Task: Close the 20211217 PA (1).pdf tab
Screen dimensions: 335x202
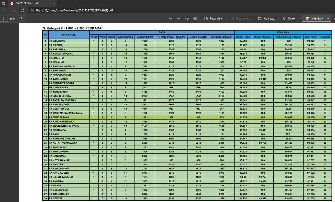Action: pyautogui.click(x=54, y=3)
